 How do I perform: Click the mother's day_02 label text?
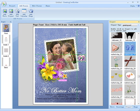click(130, 54)
